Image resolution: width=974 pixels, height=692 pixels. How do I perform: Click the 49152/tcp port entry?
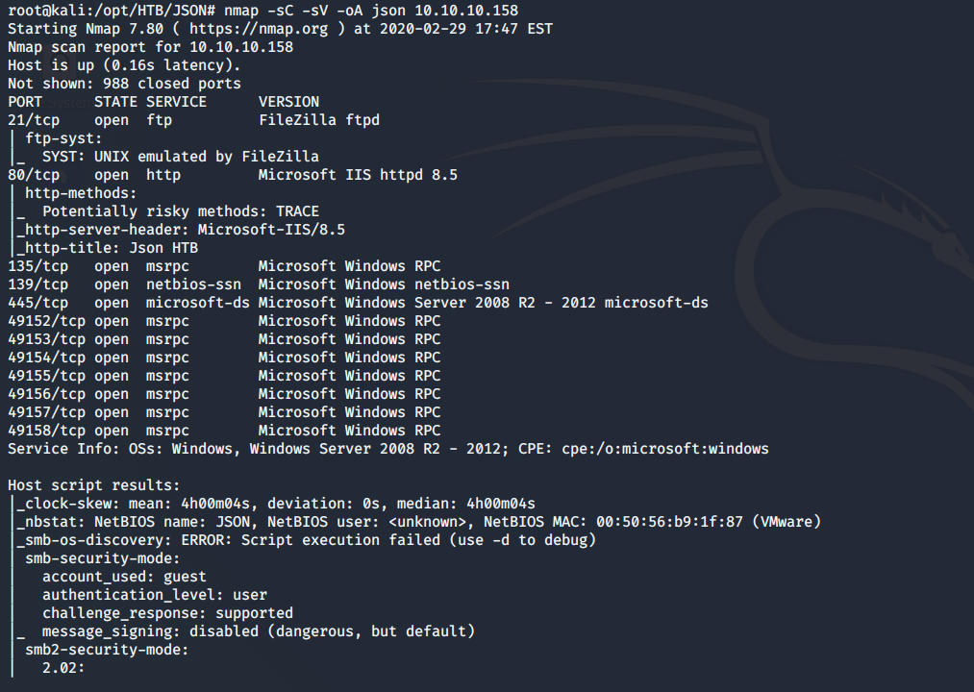46,321
